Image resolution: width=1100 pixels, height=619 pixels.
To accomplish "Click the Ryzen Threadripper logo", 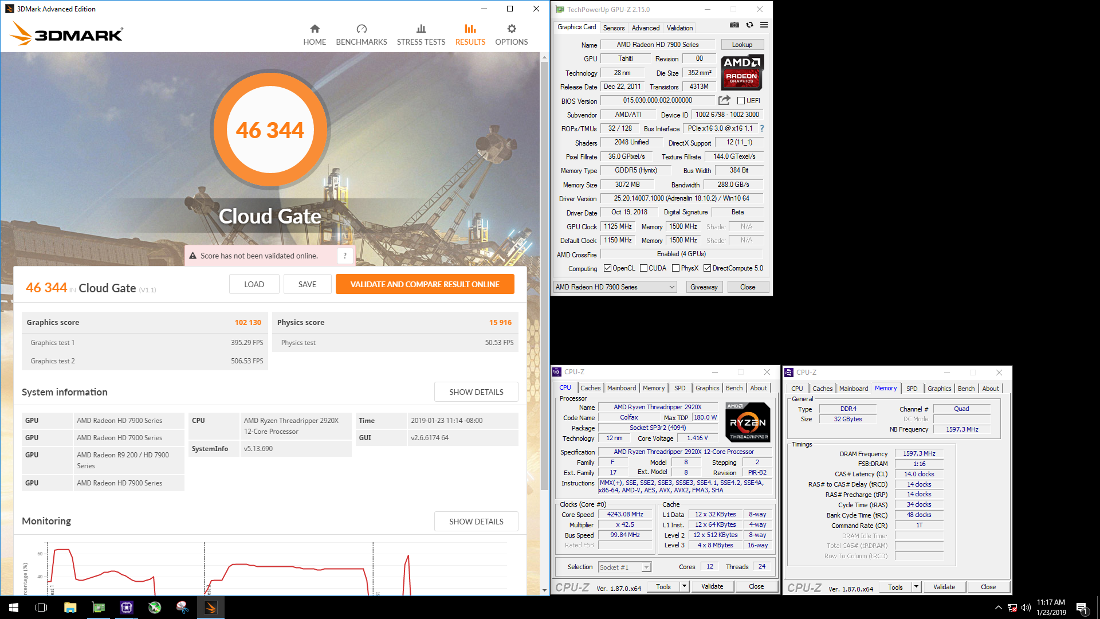I will point(748,422).
